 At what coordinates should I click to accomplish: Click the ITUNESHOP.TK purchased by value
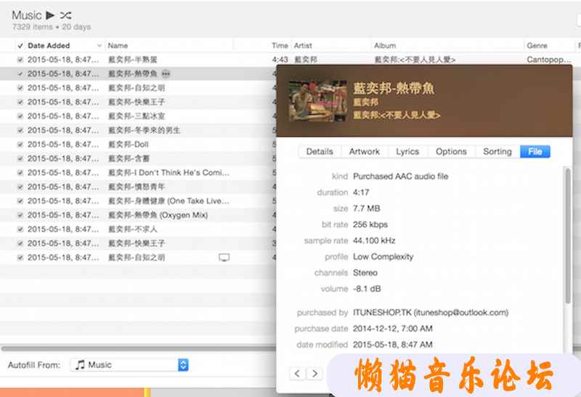pos(431,313)
